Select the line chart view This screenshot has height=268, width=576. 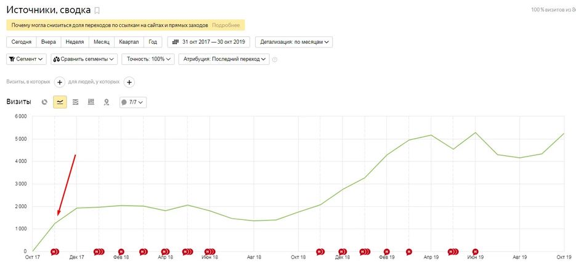coord(60,102)
